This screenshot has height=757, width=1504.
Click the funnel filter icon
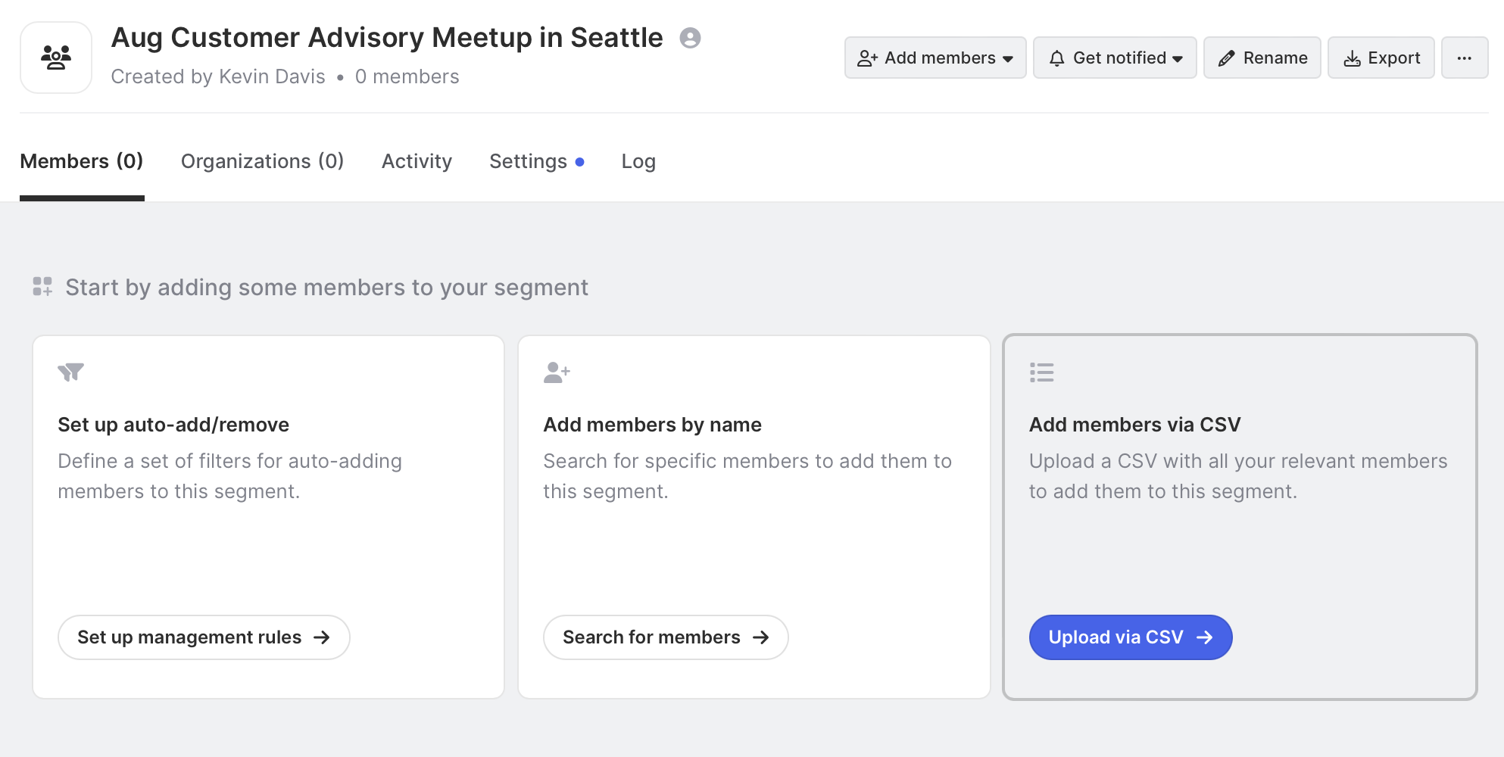coord(70,372)
